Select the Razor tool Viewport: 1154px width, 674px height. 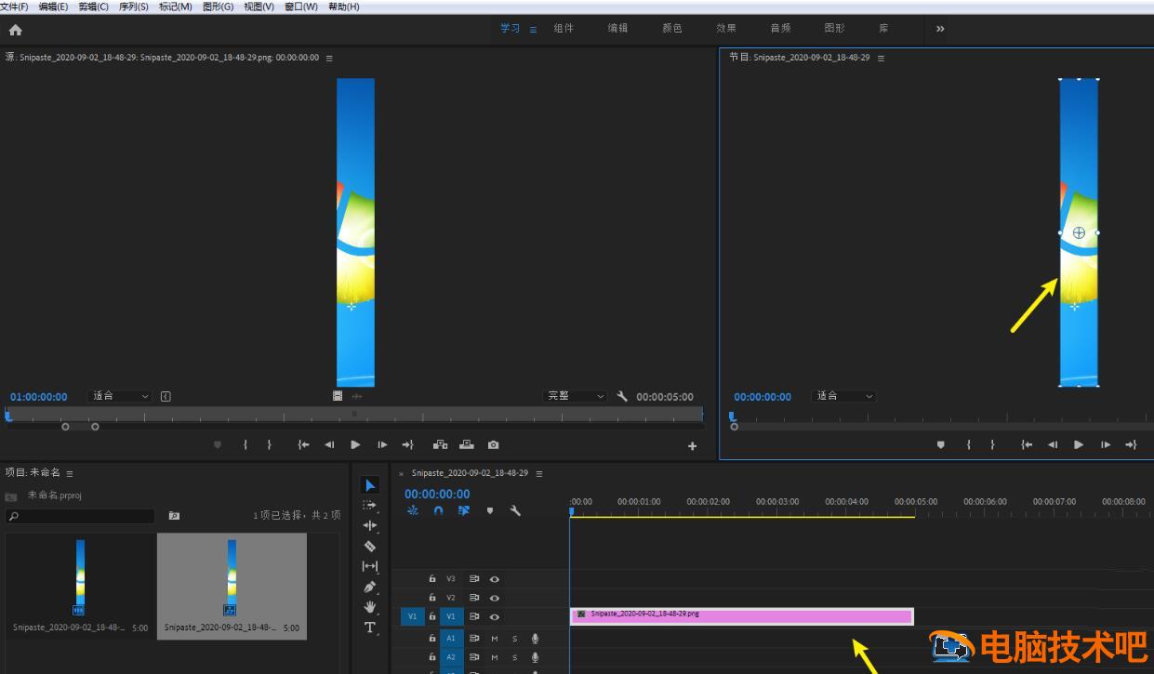click(x=370, y=546)
